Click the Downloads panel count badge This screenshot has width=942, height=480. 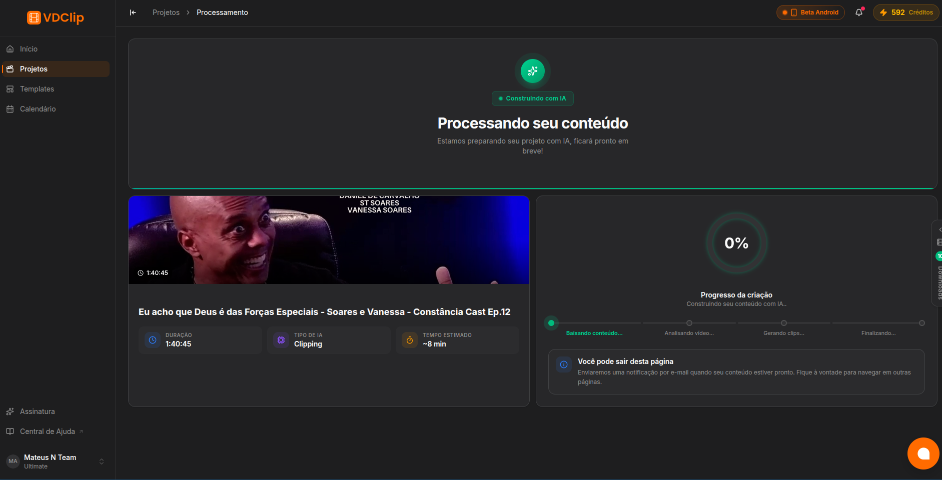click(x=939, y=256)
